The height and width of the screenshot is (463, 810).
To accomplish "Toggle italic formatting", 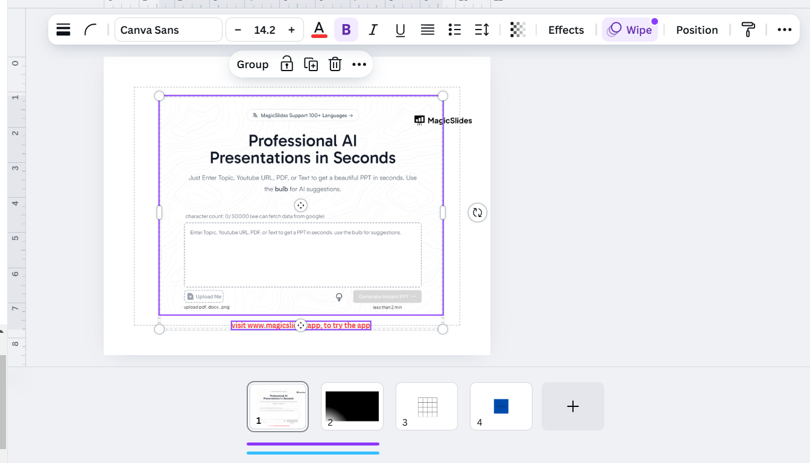I will tap(373, 30).
